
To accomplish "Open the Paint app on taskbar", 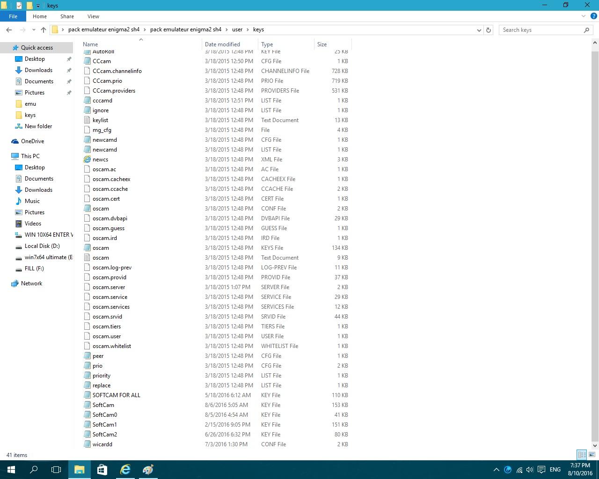I will (148, 470).
